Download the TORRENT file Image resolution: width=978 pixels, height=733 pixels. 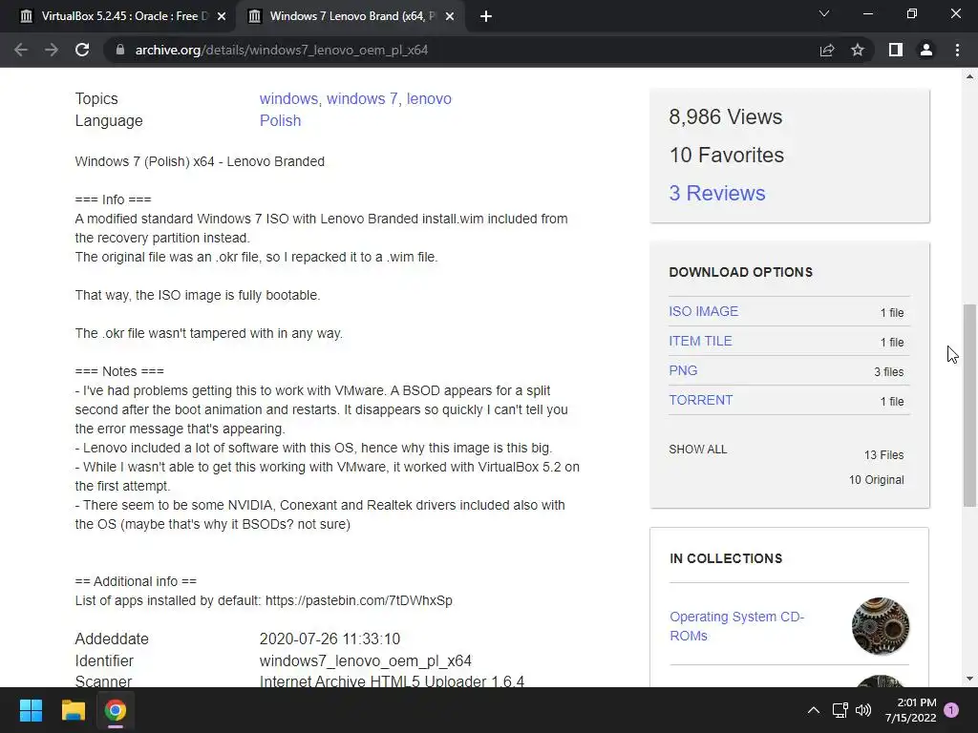pos(700,400)
